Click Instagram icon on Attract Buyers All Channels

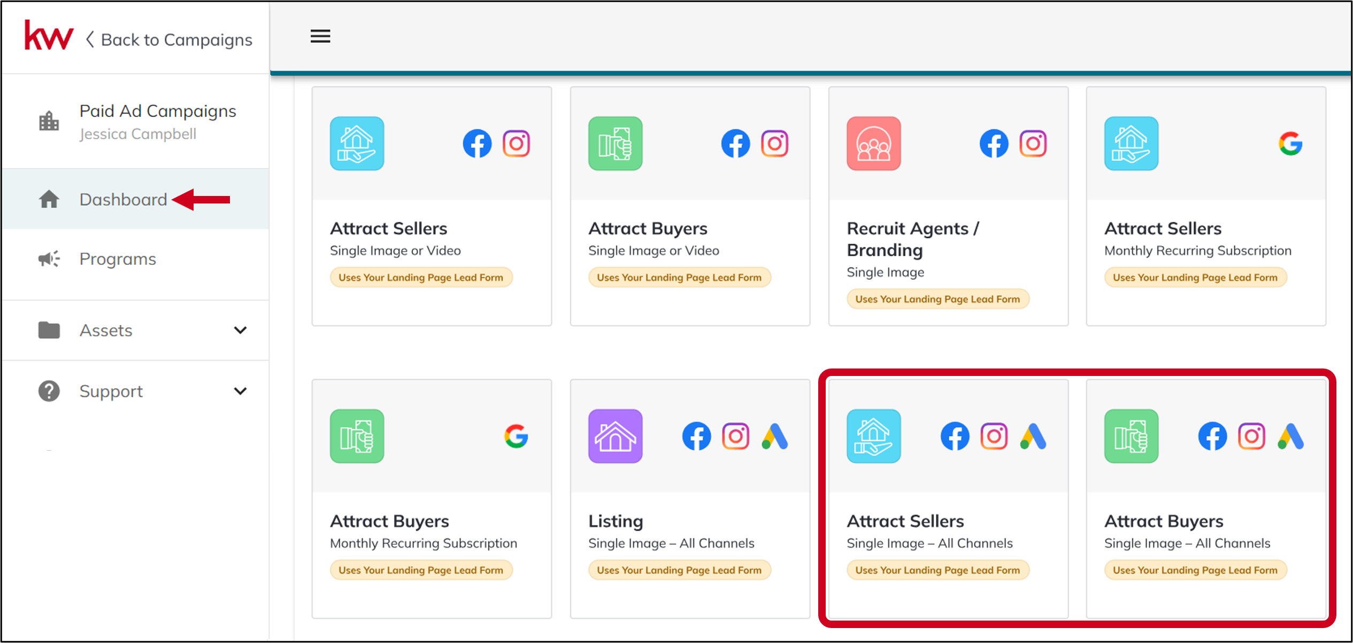(1251, 436)
